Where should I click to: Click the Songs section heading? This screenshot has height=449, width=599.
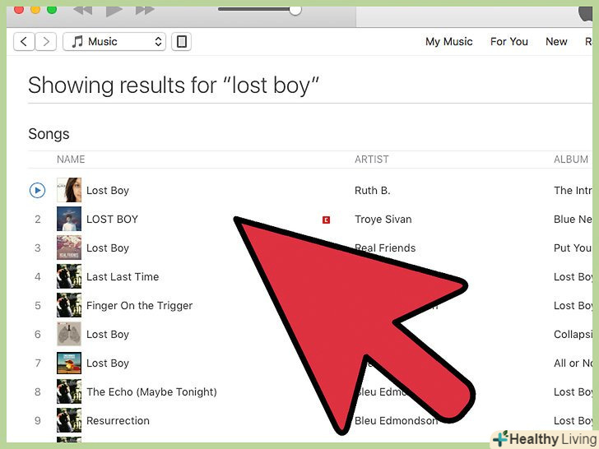49,134
